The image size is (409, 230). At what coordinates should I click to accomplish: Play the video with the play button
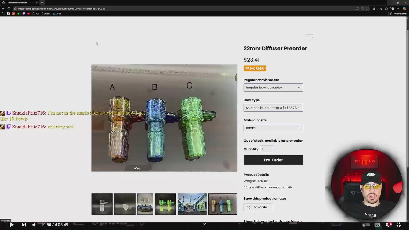point(11,225)
